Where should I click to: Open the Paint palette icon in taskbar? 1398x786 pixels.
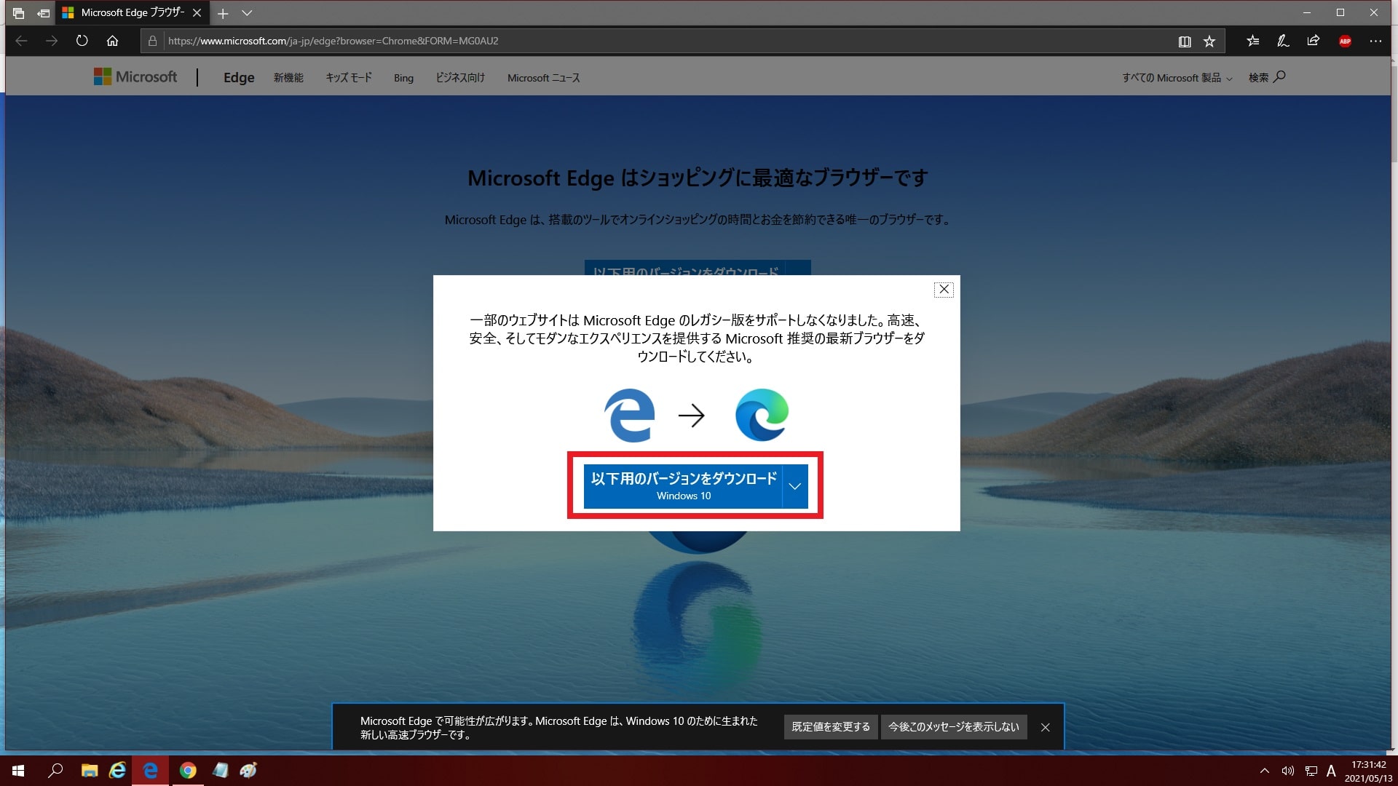point(248,771)
